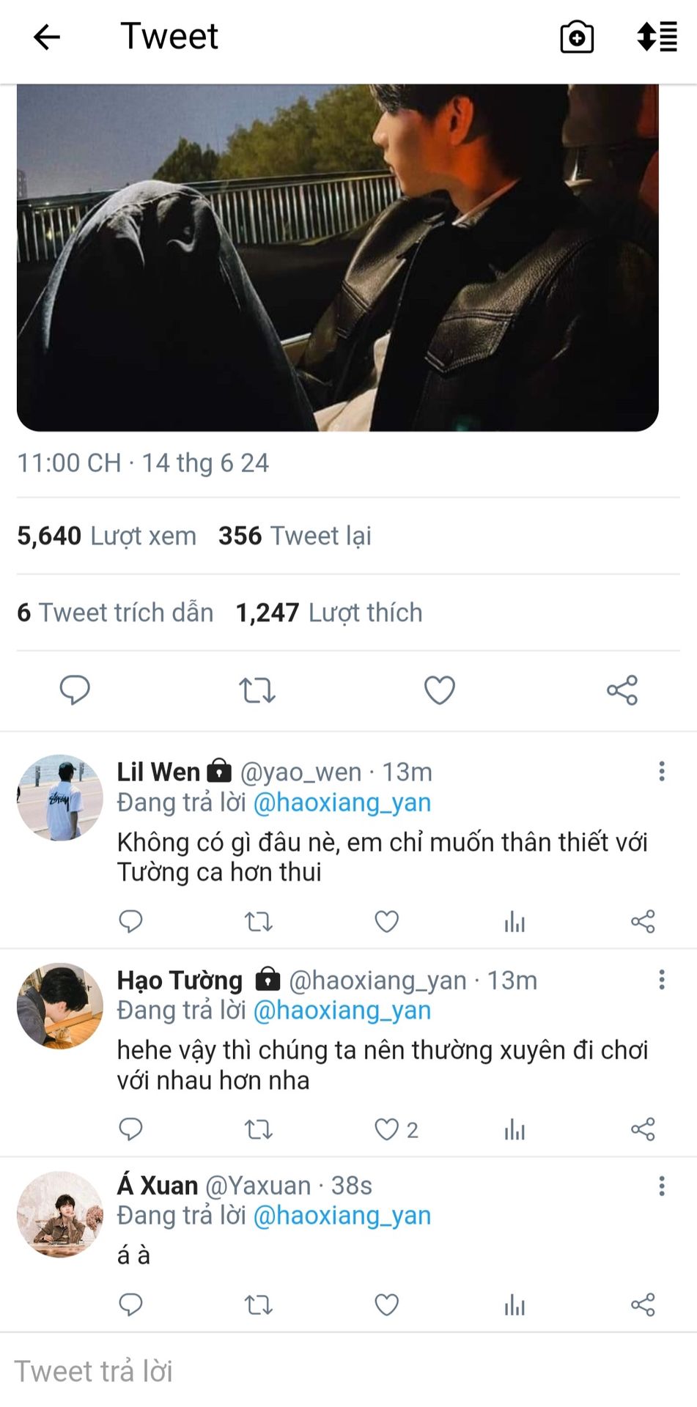Screen dimensions: 697x1407
Task: Open more options for Á Xuan's reply
Action: click(x=662, y=1185)
